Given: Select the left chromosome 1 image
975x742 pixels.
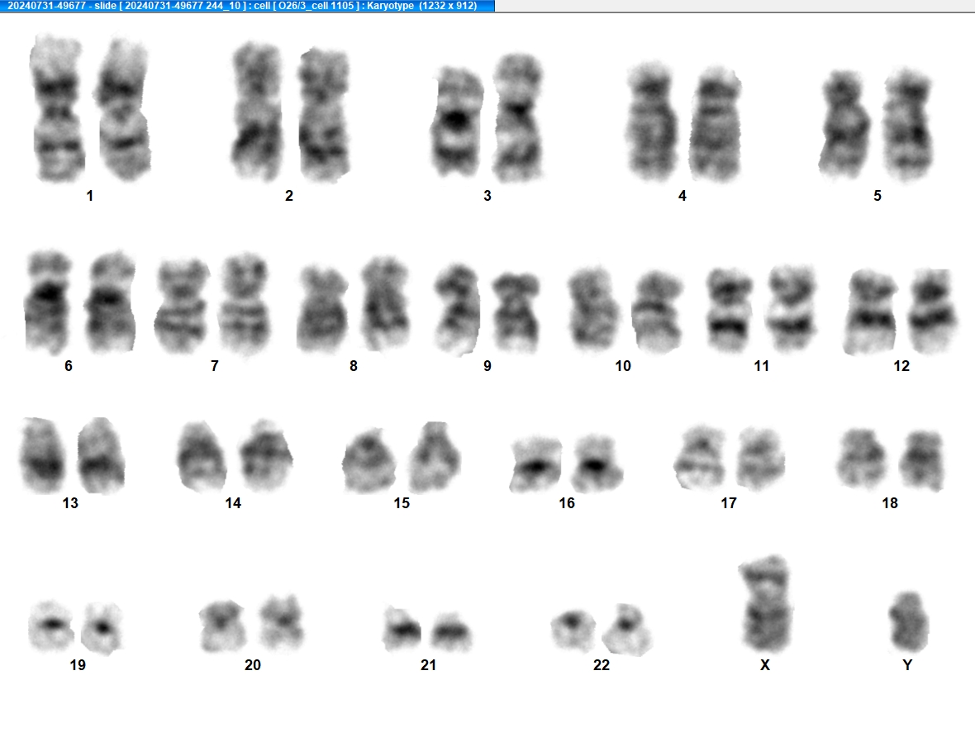Looking at the screenshot, I should (x=56, y=109).
